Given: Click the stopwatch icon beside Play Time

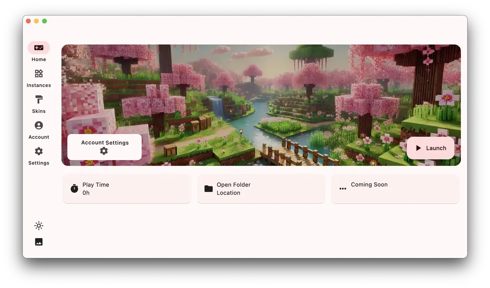Looking at the screenshot, I should [x=74, y=188].
